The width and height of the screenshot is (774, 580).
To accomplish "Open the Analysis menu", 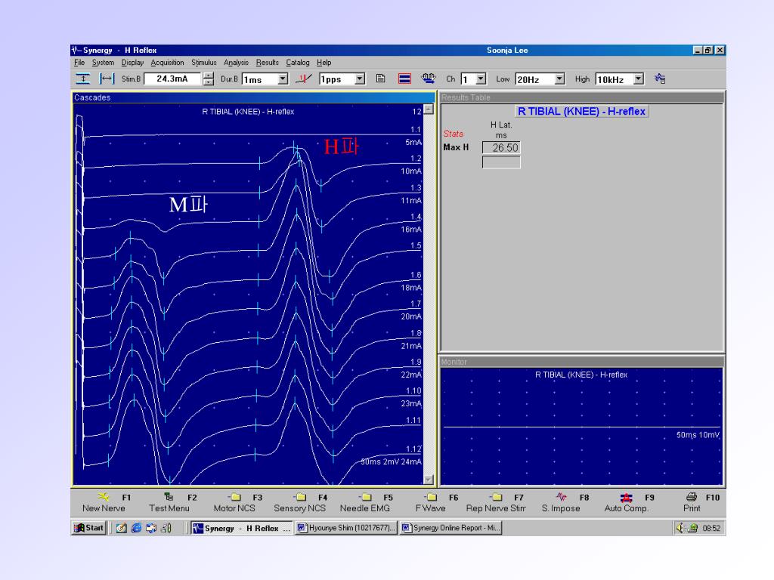I will (x=236, y=63).
